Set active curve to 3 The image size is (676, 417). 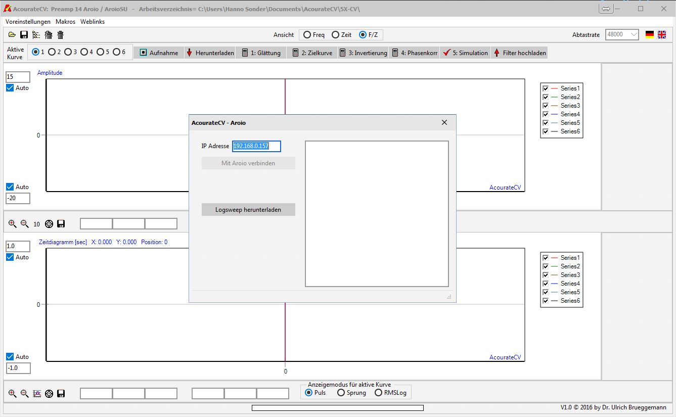coord(71,52)
